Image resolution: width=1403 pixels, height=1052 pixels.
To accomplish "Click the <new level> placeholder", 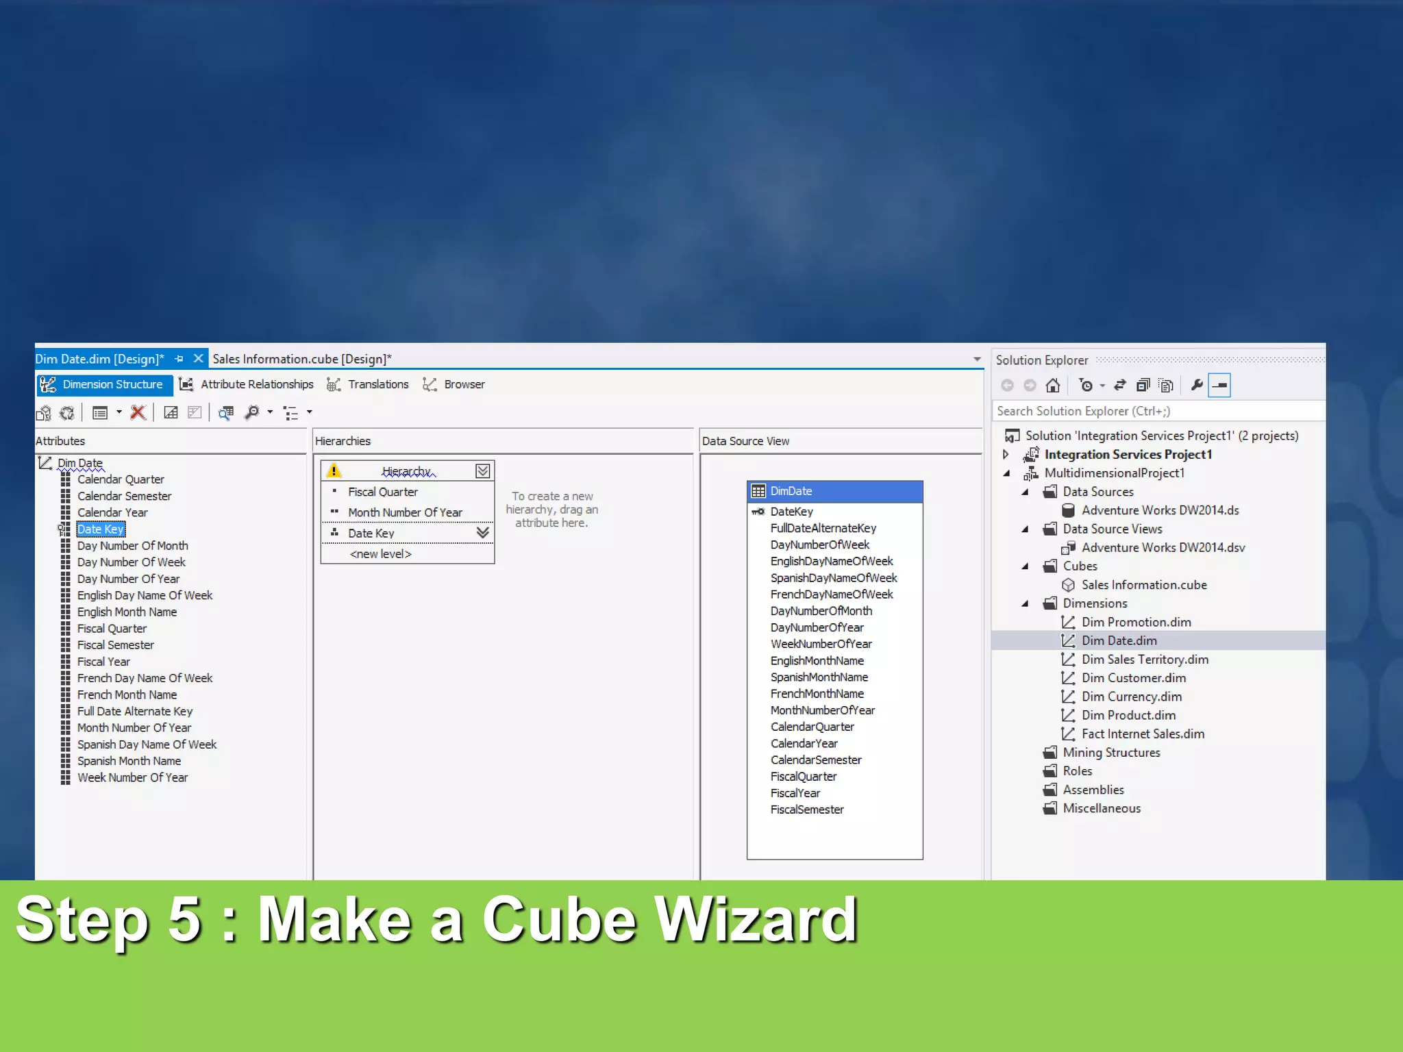I will pos(381,553).
